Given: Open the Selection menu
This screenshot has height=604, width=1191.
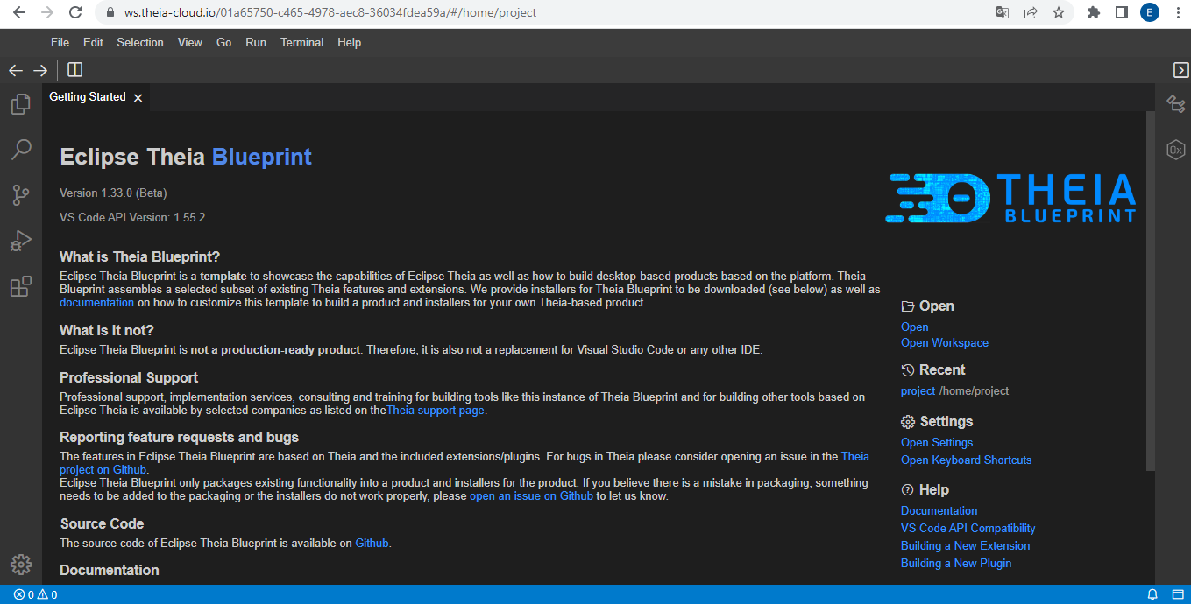Looking at the screenshot, I should [x=140, y=42].
